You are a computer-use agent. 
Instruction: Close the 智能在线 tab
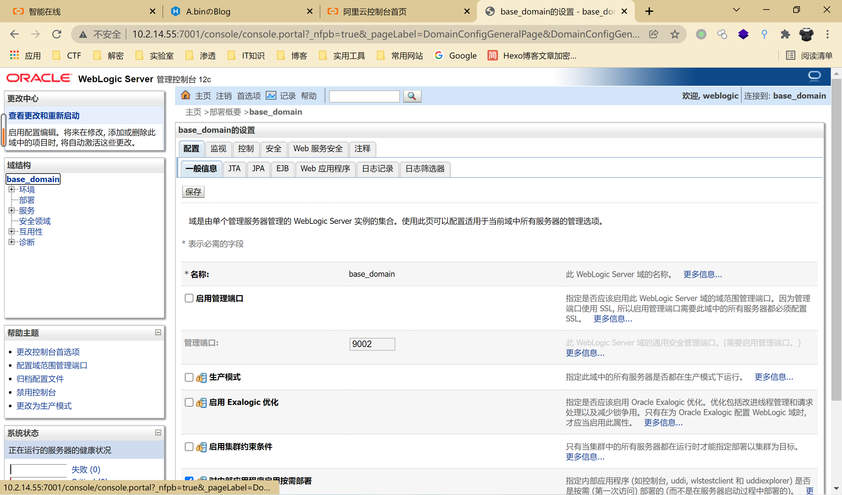152,12
